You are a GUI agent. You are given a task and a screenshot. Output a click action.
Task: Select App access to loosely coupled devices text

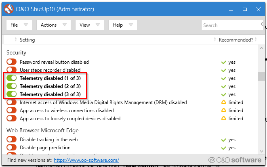click(x=70, y=118)
